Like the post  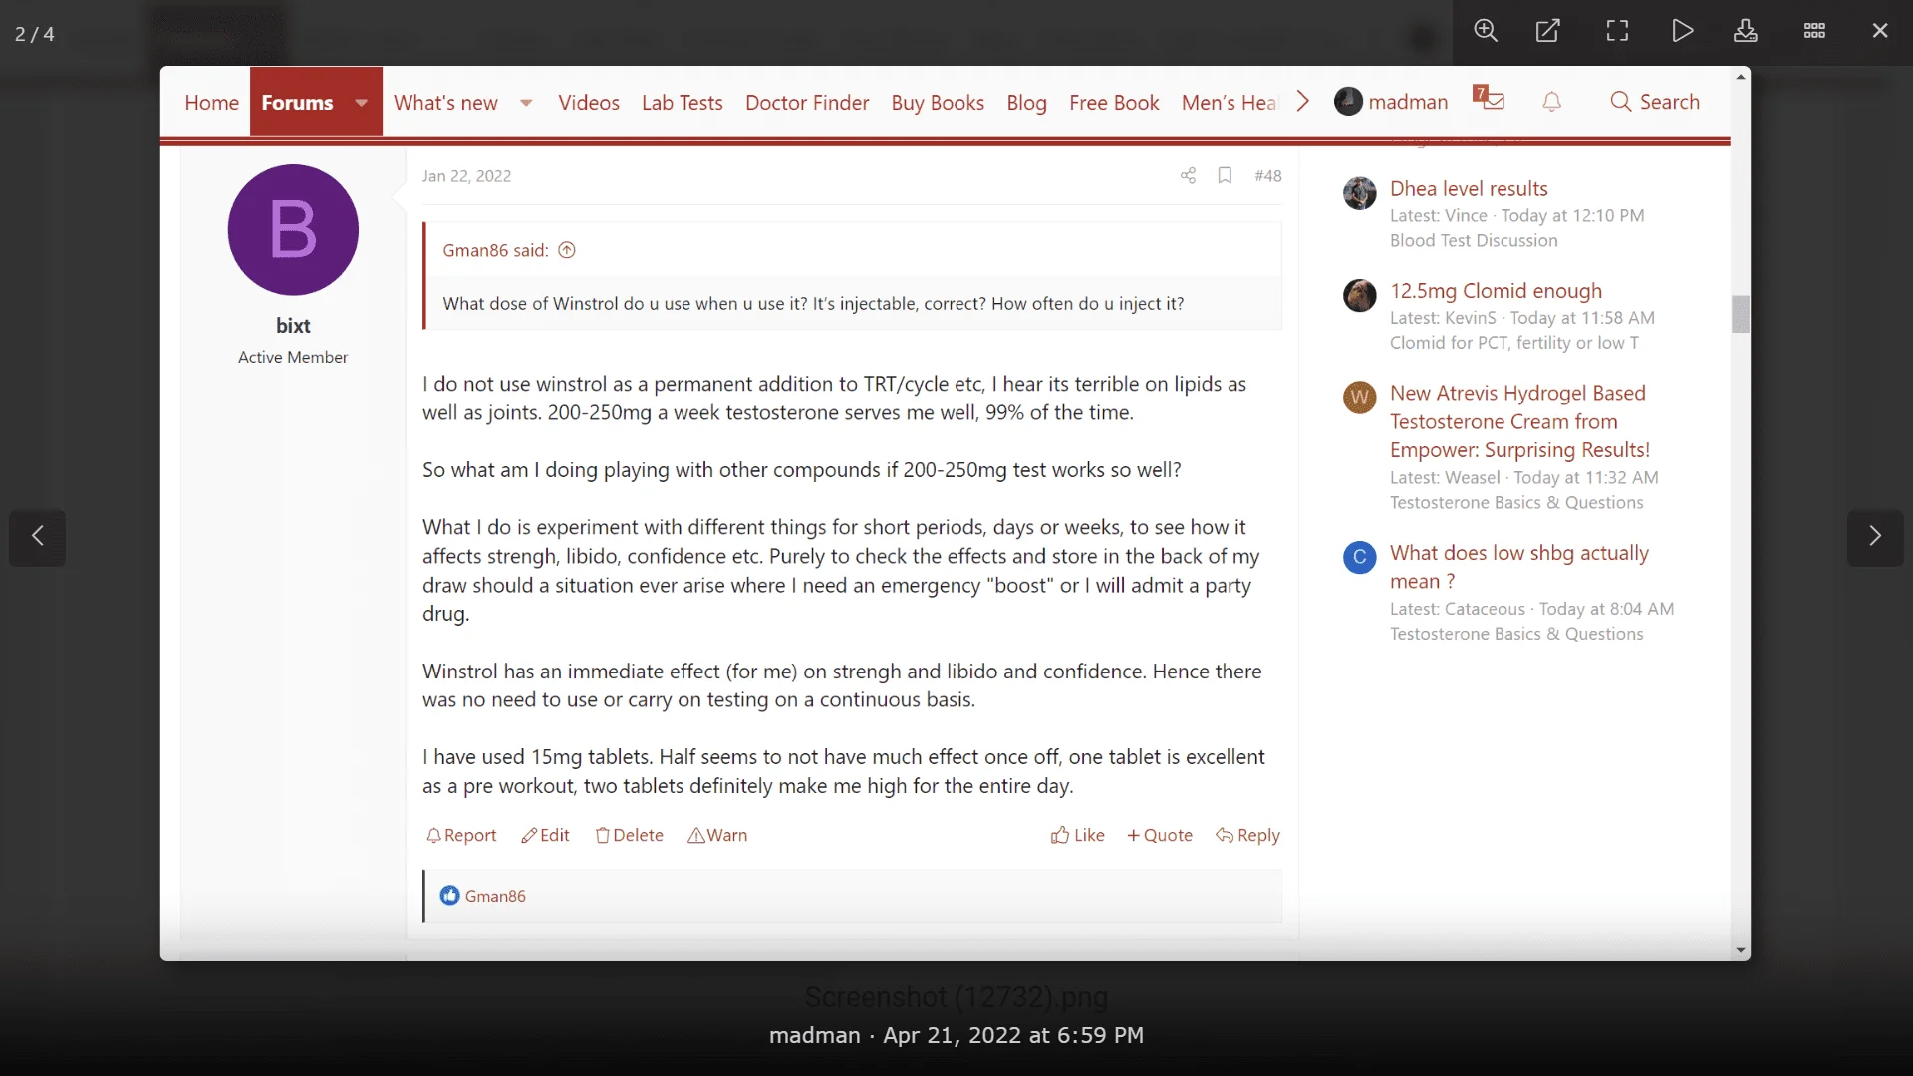1077,835
